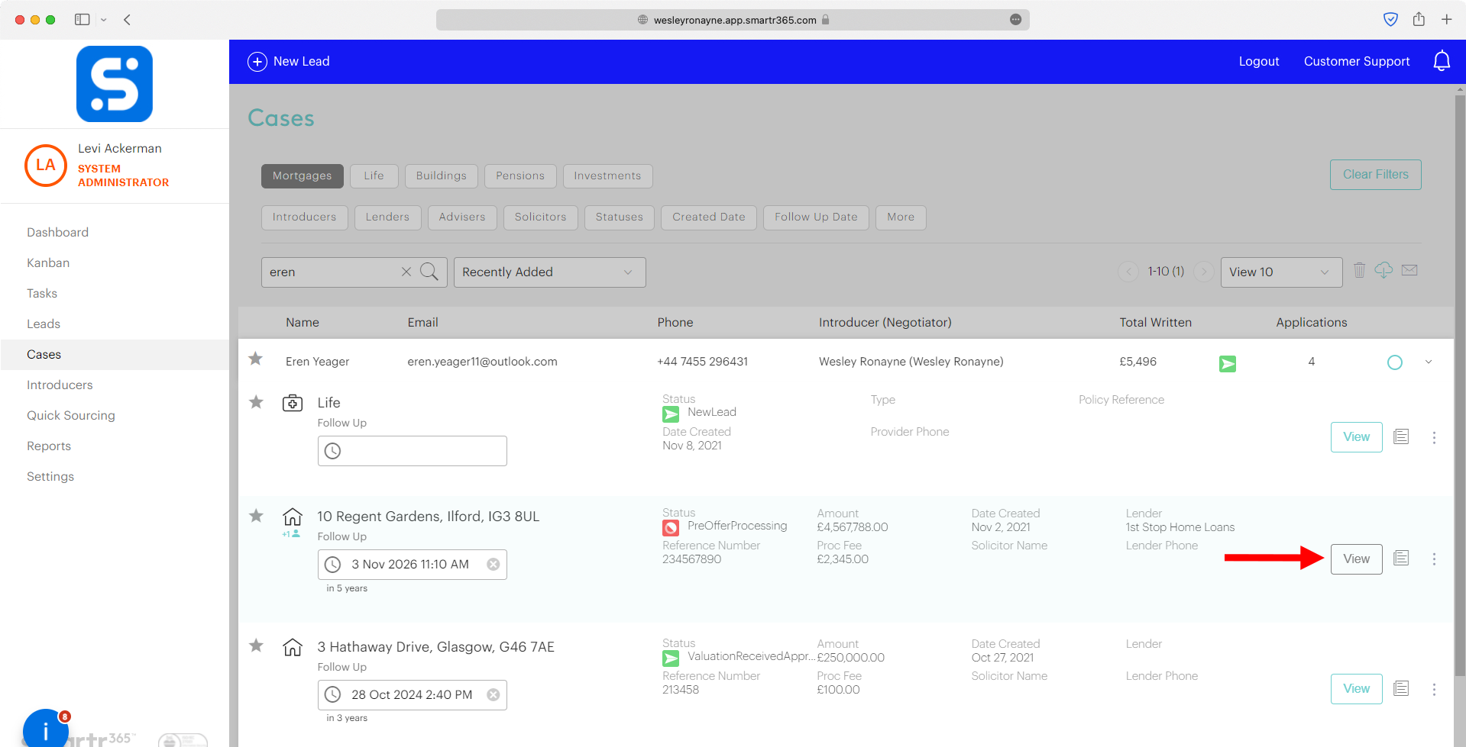Open Tasks in the sidebar
Screen dimensions: 1466x747
[42, 293]
